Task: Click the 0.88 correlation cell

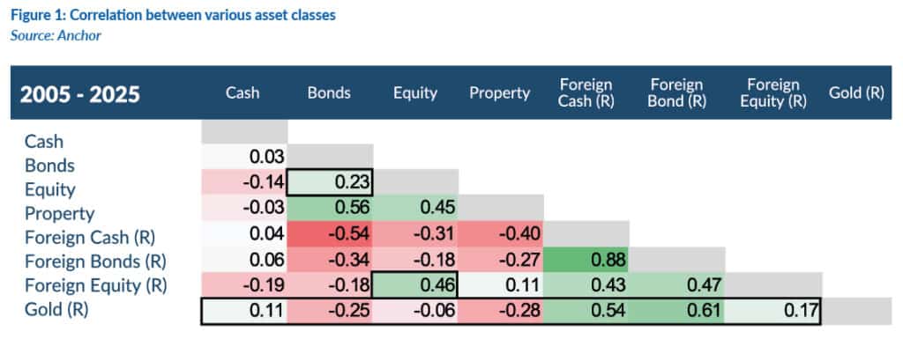Action: click(x=586, y=261)
